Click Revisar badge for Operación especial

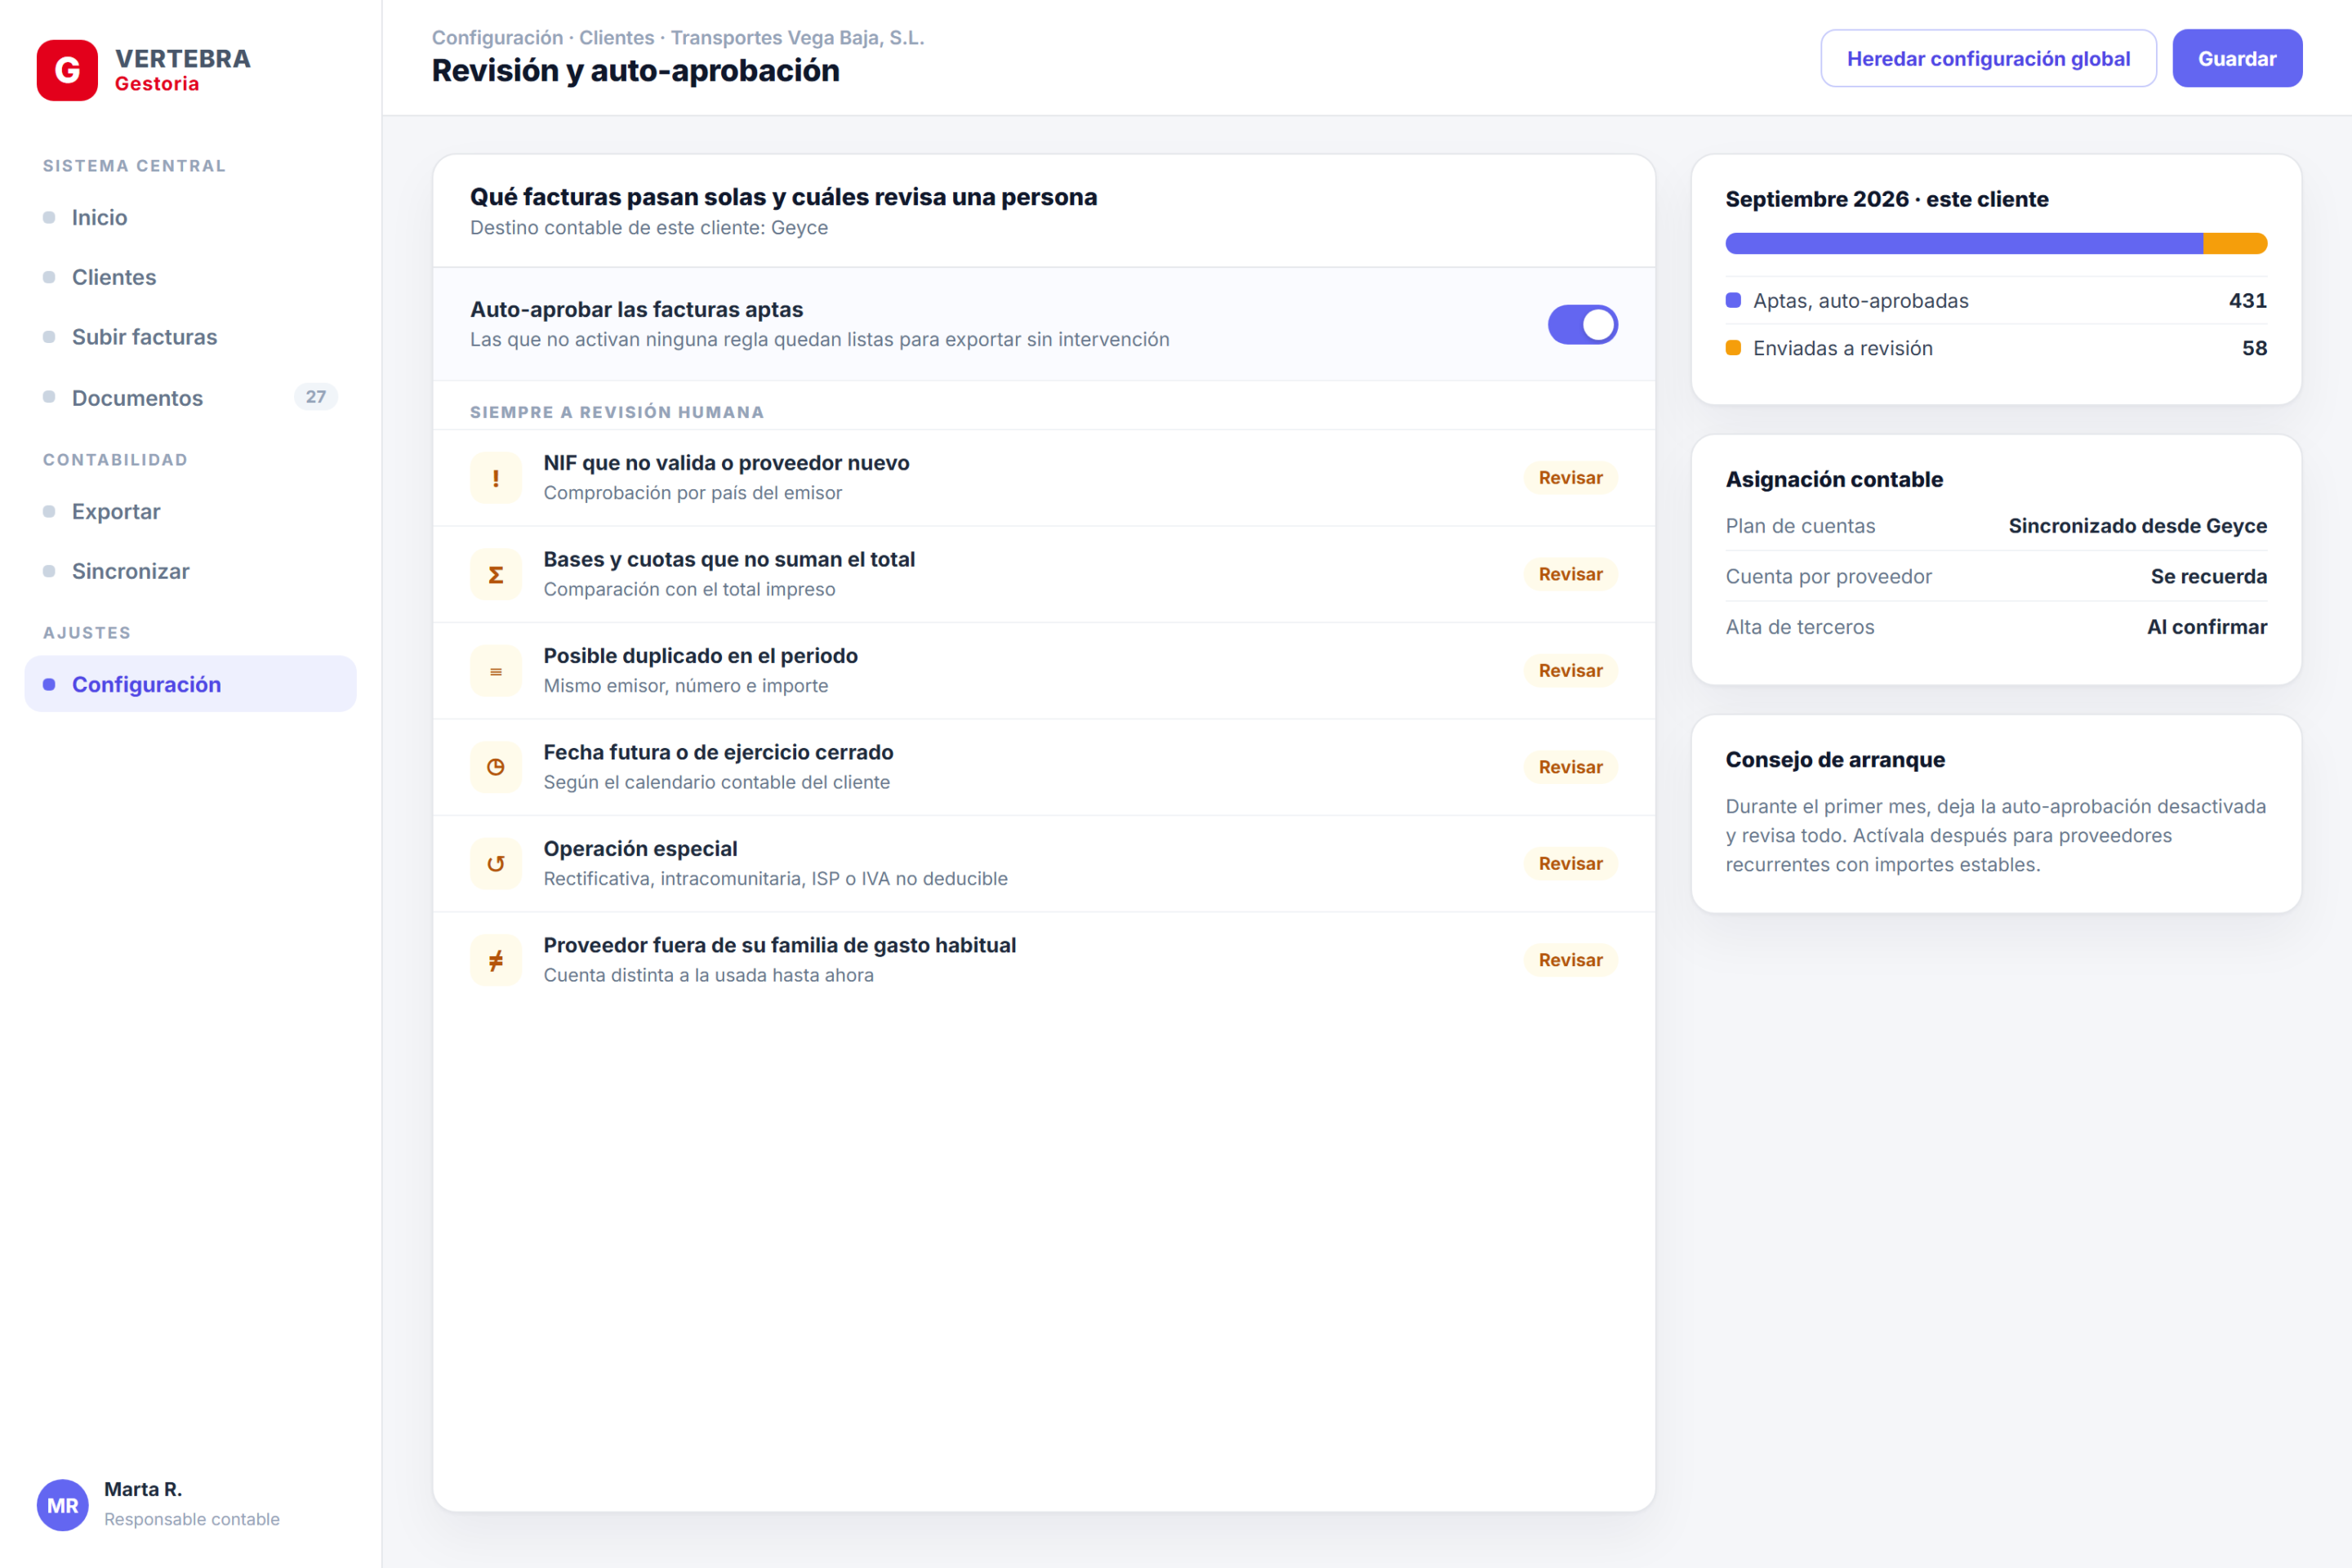point(1570,864)
